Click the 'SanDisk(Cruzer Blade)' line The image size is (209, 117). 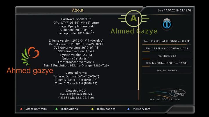(76, 94)
